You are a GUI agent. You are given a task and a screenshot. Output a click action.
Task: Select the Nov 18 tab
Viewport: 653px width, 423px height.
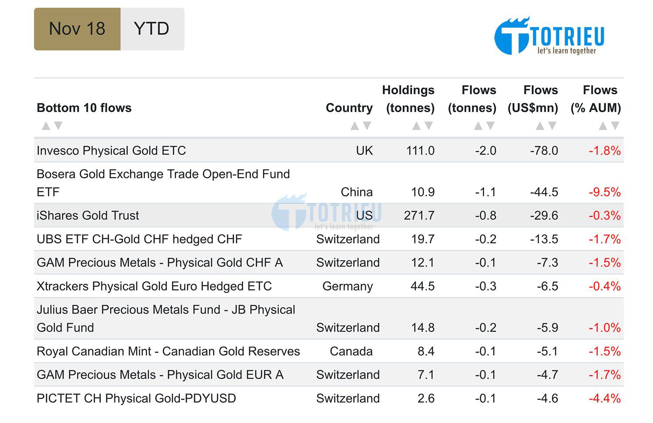click(x=77, y=29)
